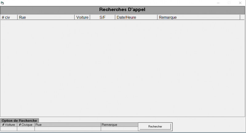Focus the # Voiture search input field
246x133 pixels.
pos(9,129)
